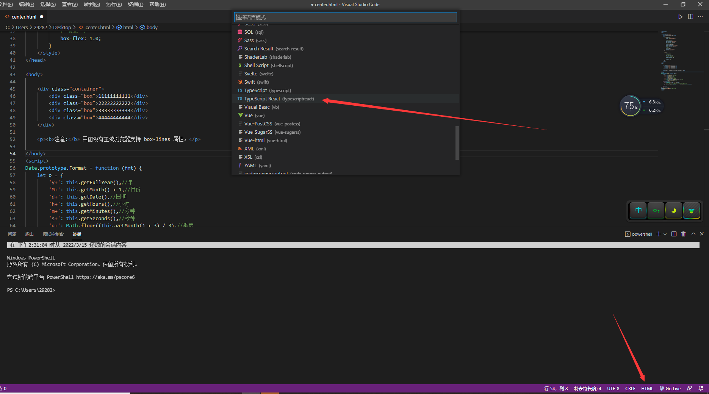Viewport: 709px width, 394px height.
Task: Start Go Live server
Action: [670, 388]
